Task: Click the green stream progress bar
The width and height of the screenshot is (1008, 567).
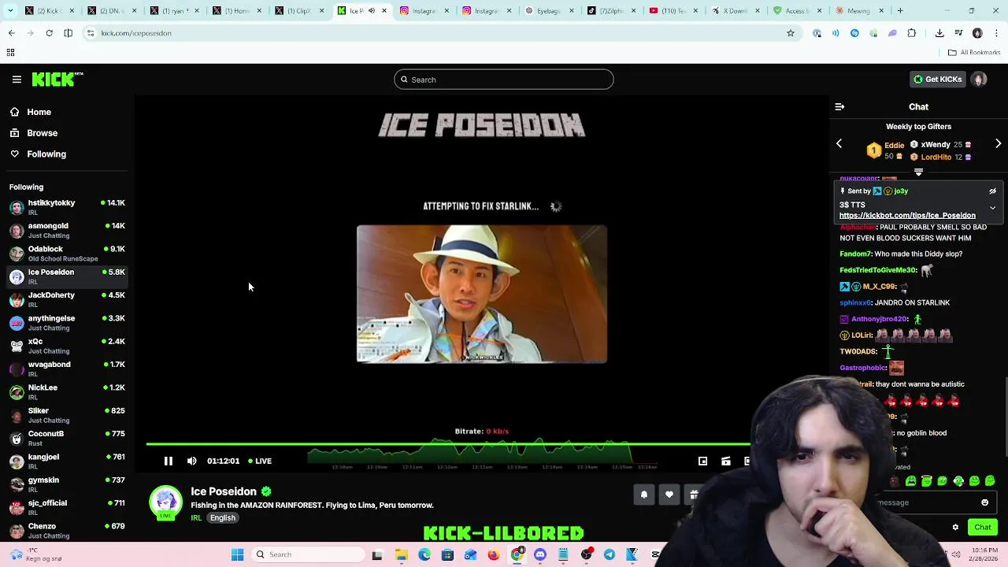Action: click(447, 444)
